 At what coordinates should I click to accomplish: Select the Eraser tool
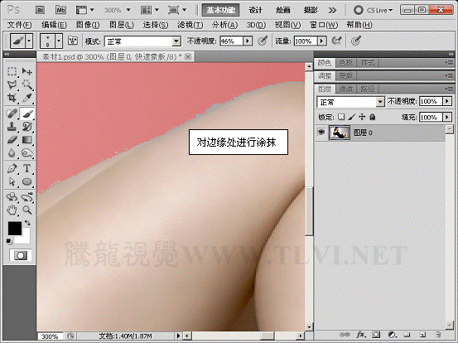click(12, 140)
